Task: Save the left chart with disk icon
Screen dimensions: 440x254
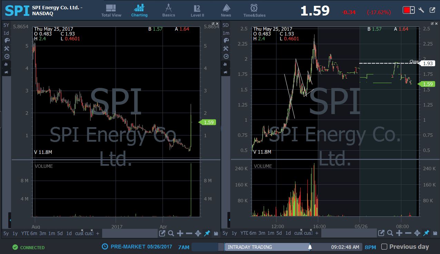Action: click(x=216, y=234)
